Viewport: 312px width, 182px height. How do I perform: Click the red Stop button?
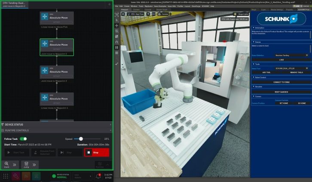pyautogui.click(x=97, y=153)
